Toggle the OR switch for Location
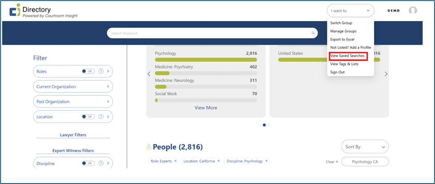The image size is (435, 184). point(88,117)
